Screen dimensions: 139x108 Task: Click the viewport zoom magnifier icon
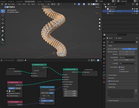pyautogui.click(x=99, y=19)
